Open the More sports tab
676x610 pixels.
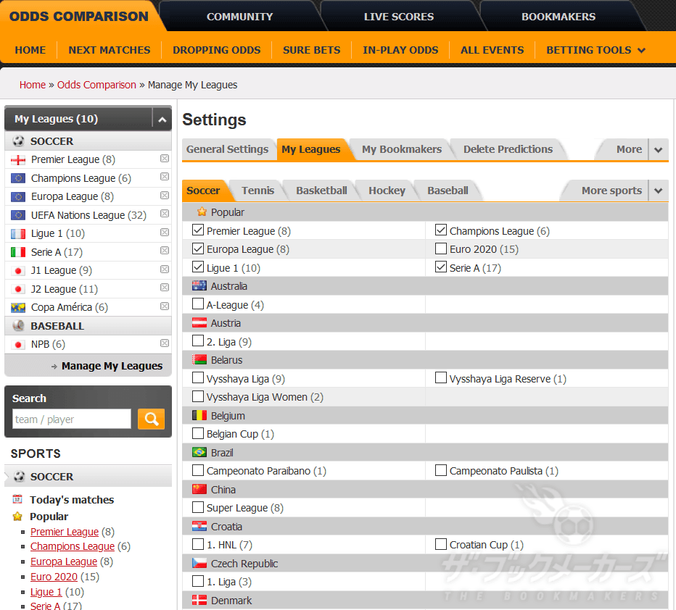[611, 191]
